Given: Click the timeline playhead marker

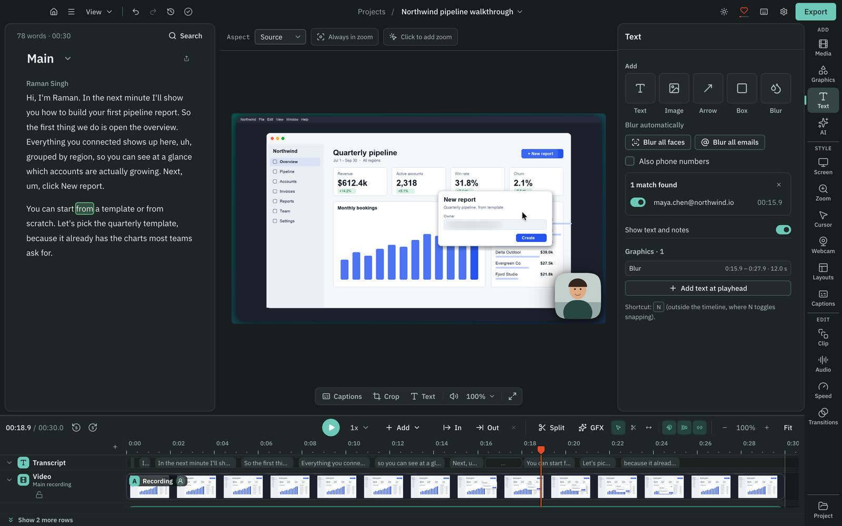Looking at the screenshot, I should (541, 450).
